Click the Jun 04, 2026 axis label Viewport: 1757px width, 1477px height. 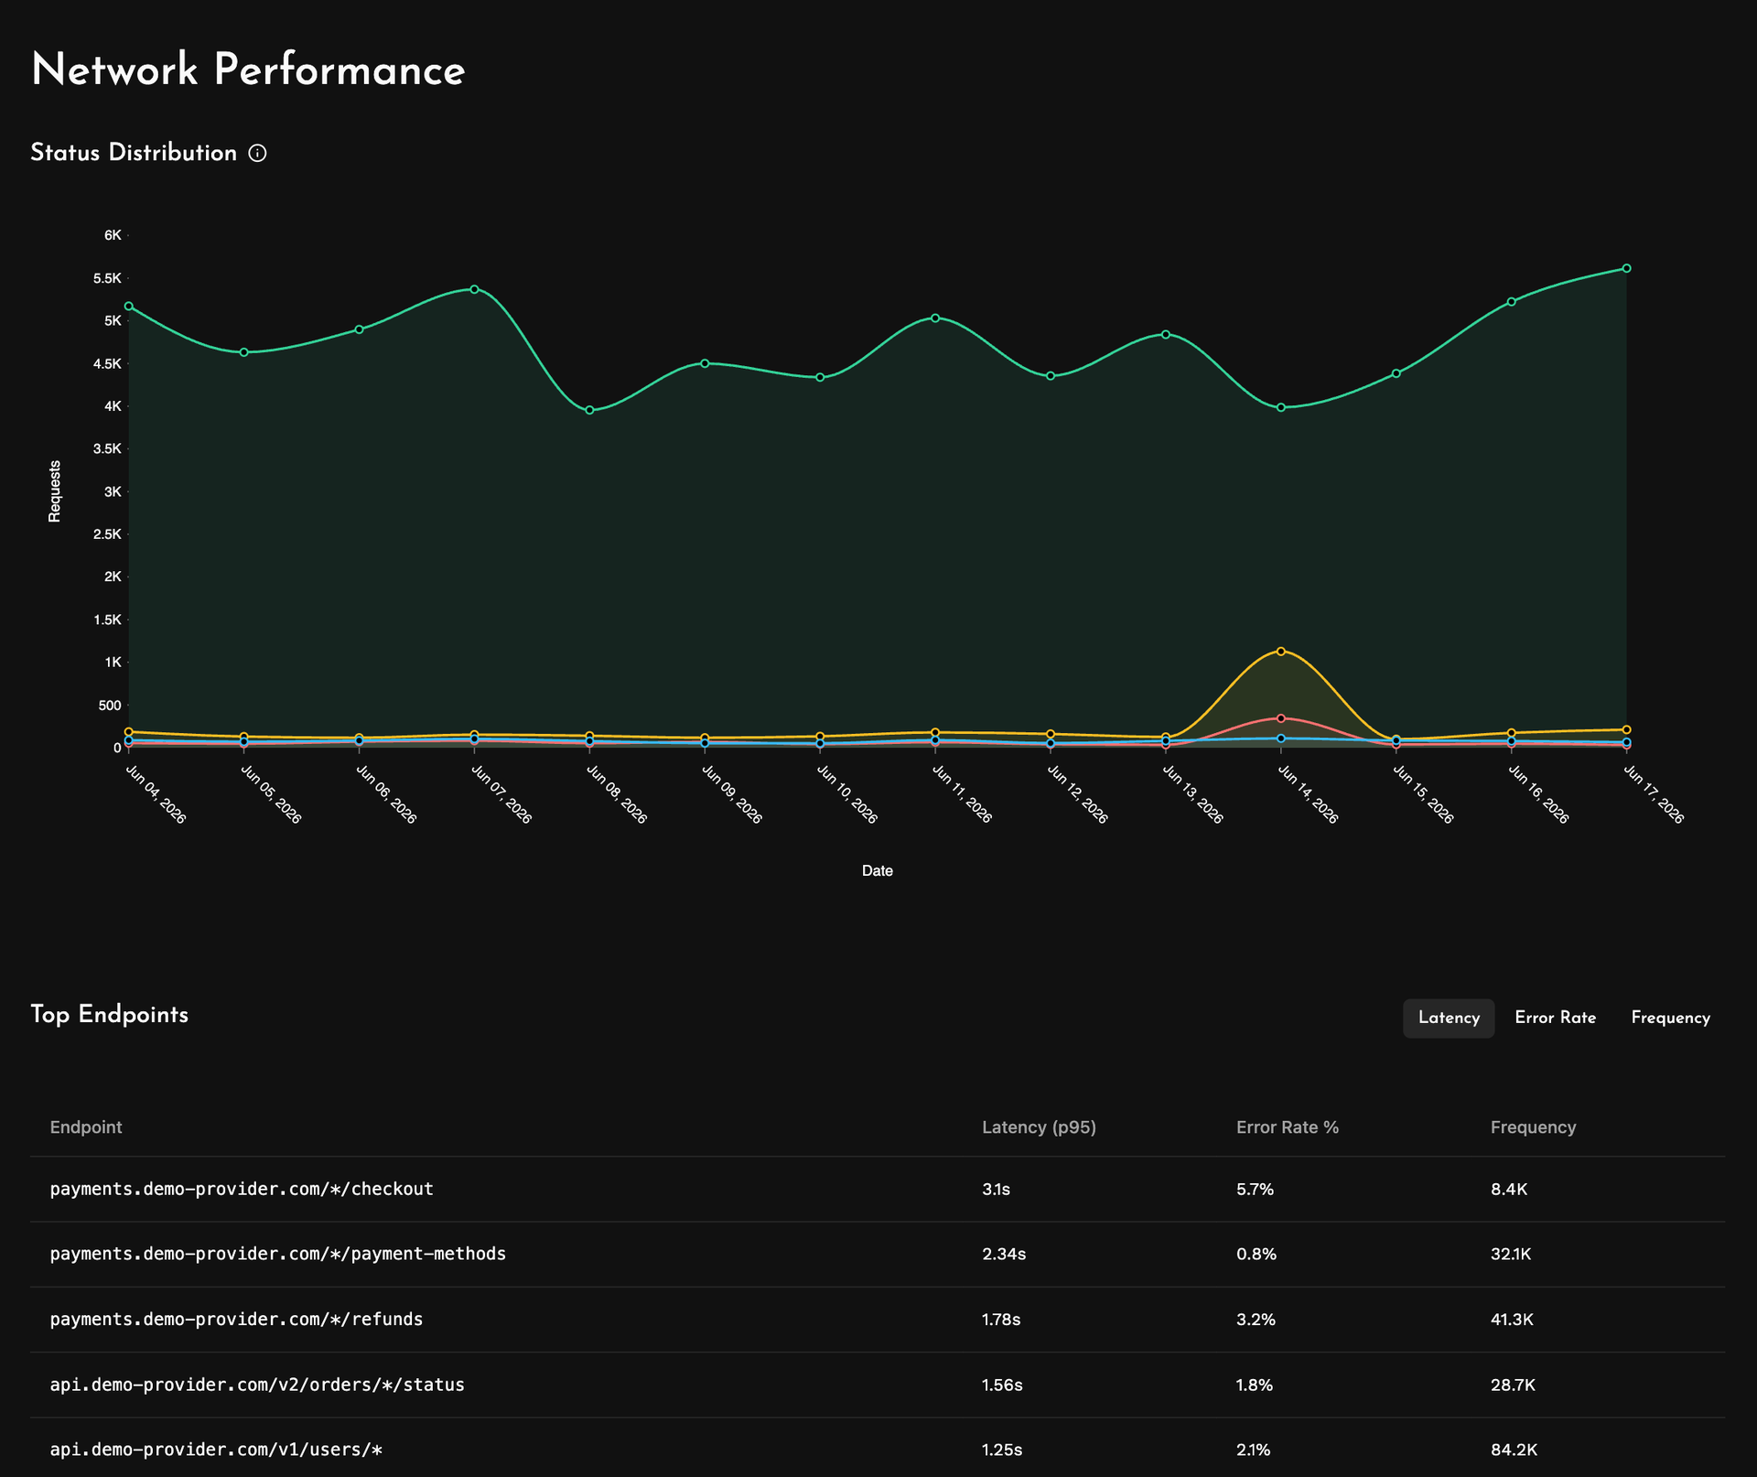tap(155, 794)
